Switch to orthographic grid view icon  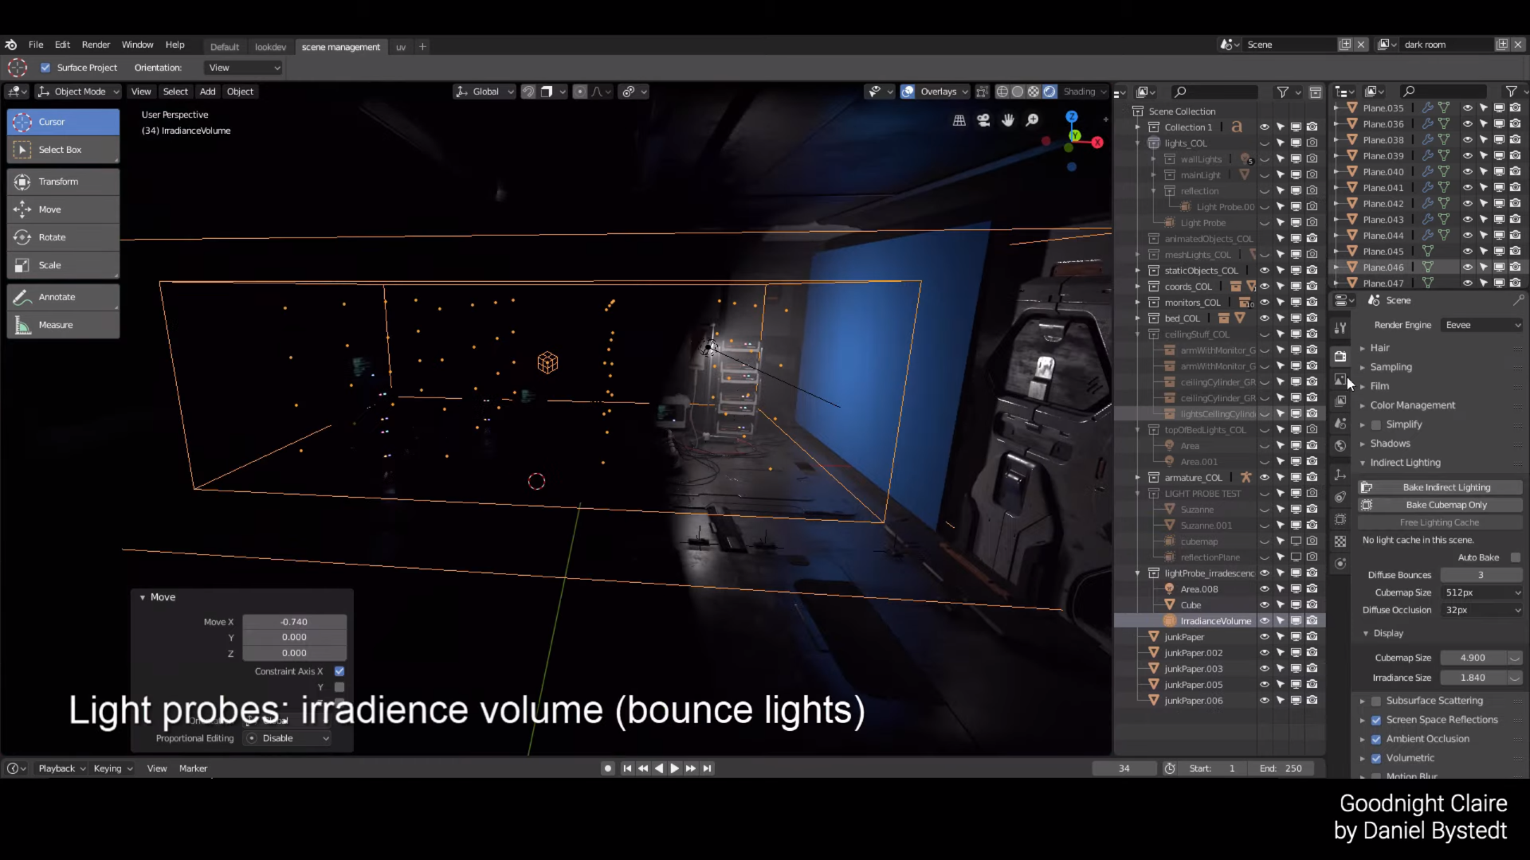[959, 120]
